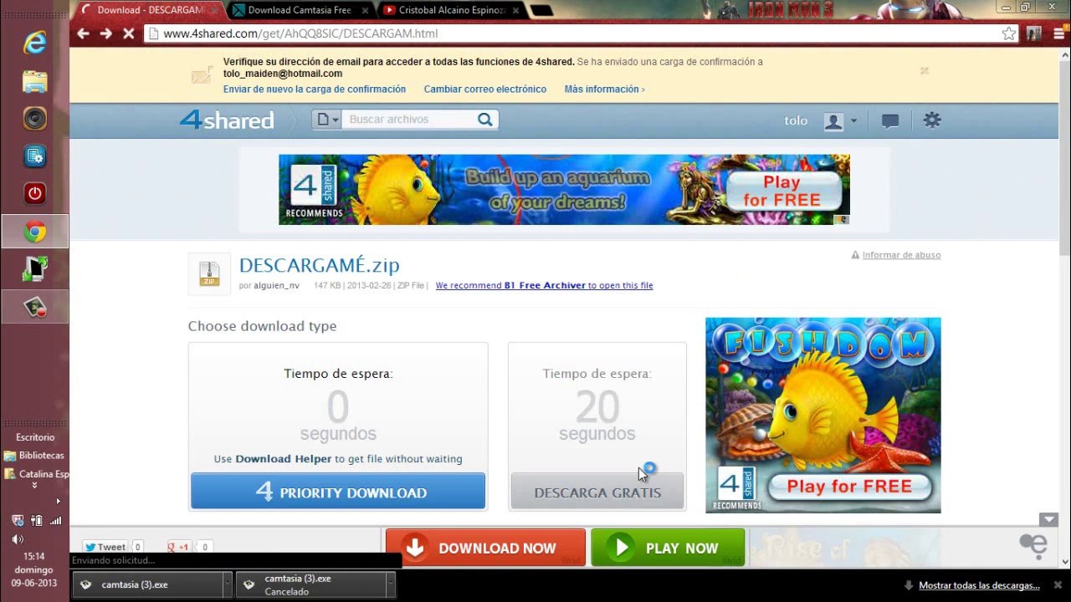Open Windows Explorer from the taskbar
This screenshot has width=1071, height=602.
[35, 82]
